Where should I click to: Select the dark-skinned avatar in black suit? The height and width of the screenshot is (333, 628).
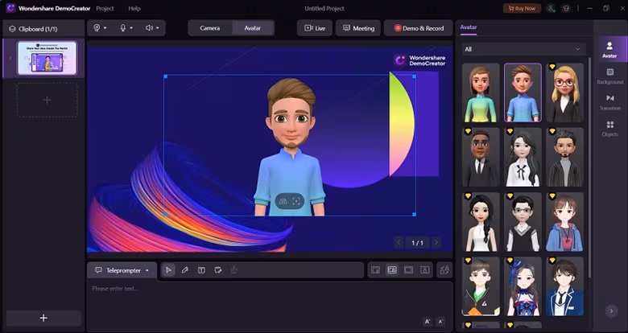click(x=481, y=157)
